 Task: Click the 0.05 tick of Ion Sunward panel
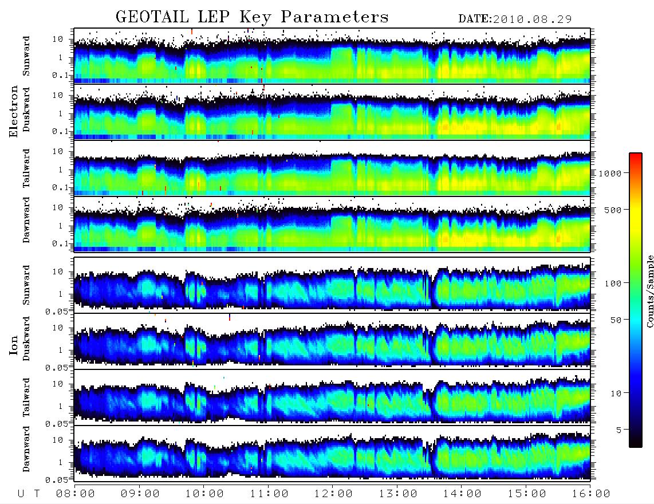point(56,311)
